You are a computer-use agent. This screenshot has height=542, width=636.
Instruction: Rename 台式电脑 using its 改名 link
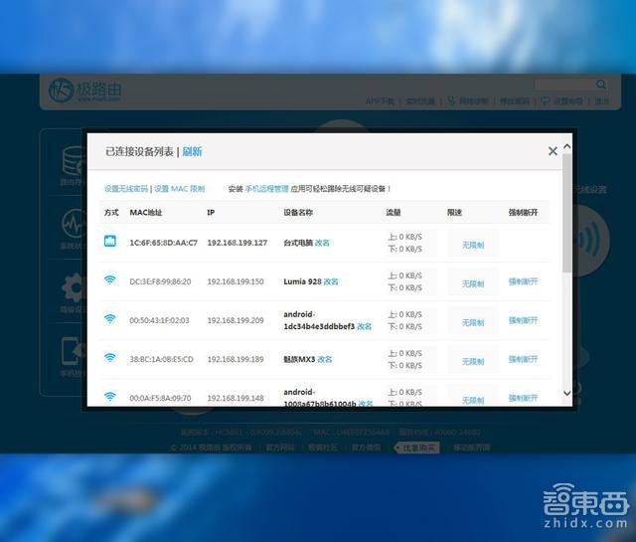click(x=322, y=243)
